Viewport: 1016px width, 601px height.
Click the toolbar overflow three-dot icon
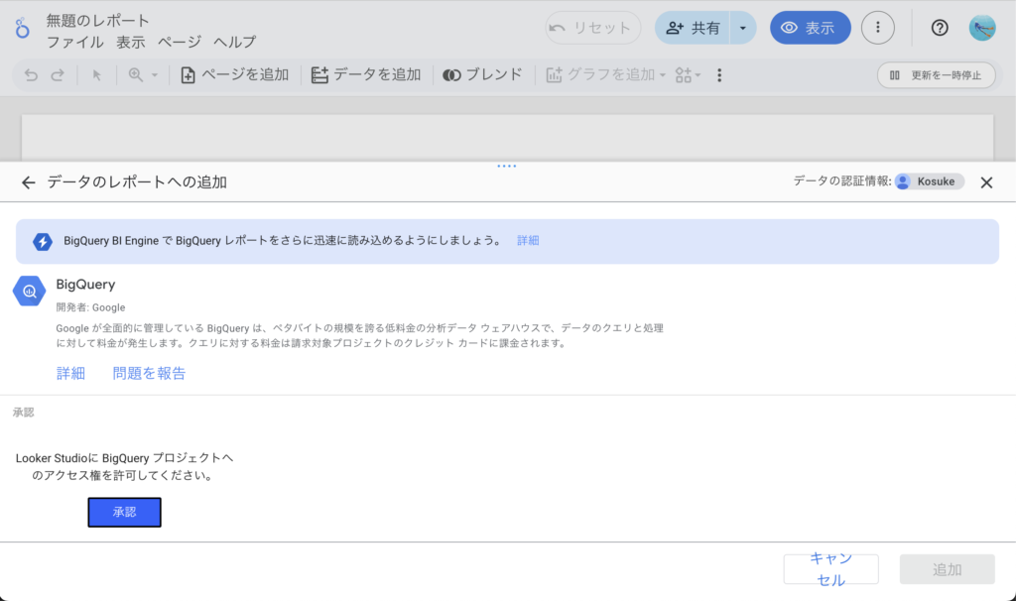pos(719,75)
